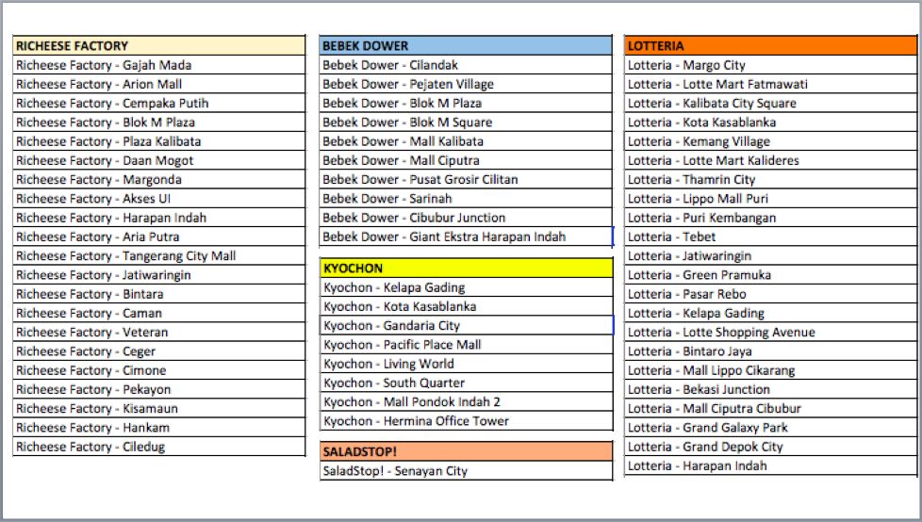Select Lotteria - Grand Galaxy Park cell
Image resolution: width=922 pixels, height=522 pixels.
click(771, 428)
